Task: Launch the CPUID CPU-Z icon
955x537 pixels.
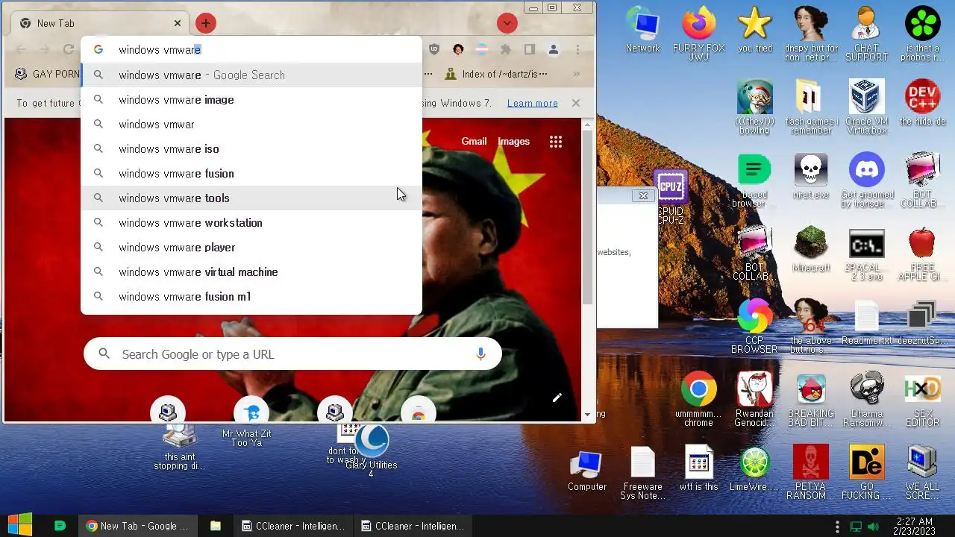Action: pyautogui.click(x=670, y=197)
